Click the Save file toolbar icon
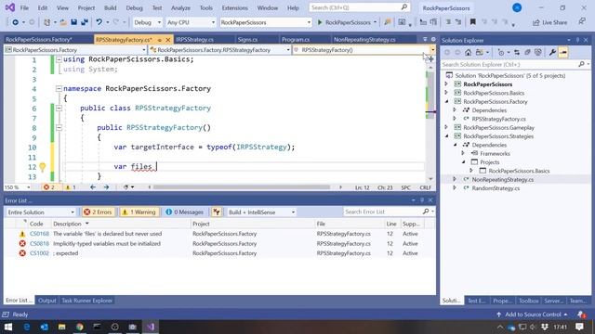 point(74,22)
